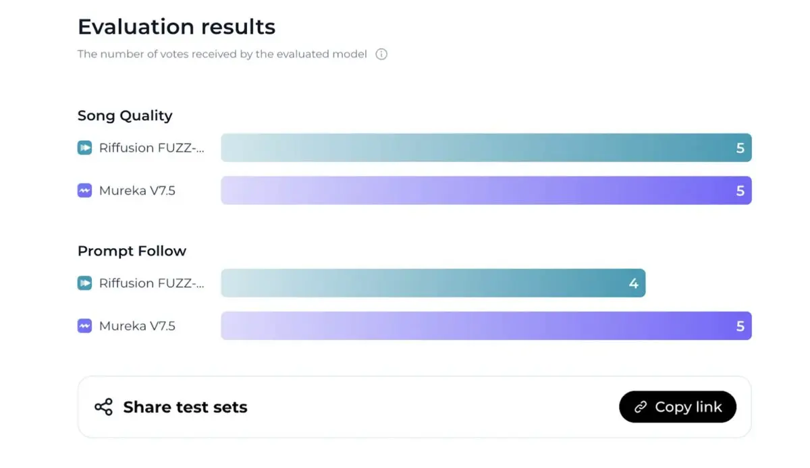Click the chain link icon in Copy link

pos(641,407)
